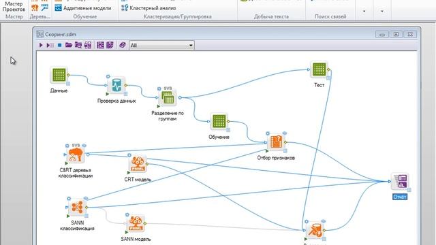Run the SANN классификация node green arrow
The width and height of the screenshot is (436, 245).
pos(68,216)
